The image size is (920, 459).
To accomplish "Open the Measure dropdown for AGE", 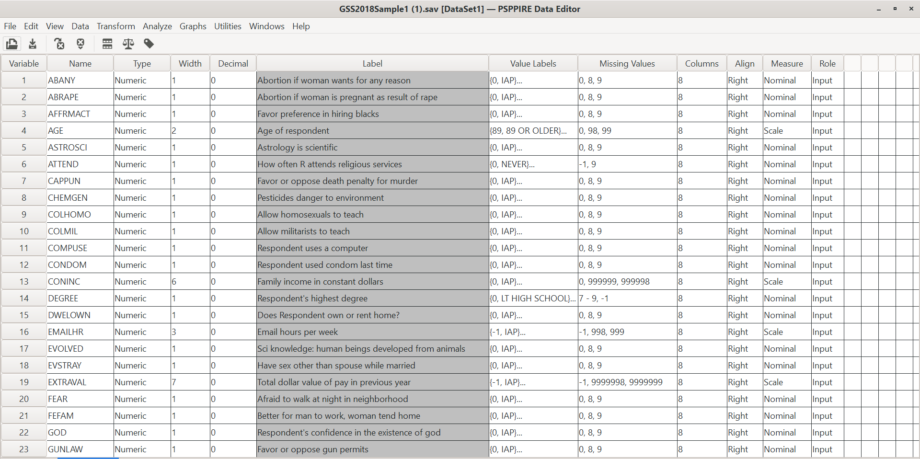I will [x=786, y=130].
